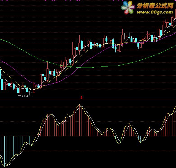
Task: Click the lowest cyan candle marked 4.84
Action: (18, 90)
